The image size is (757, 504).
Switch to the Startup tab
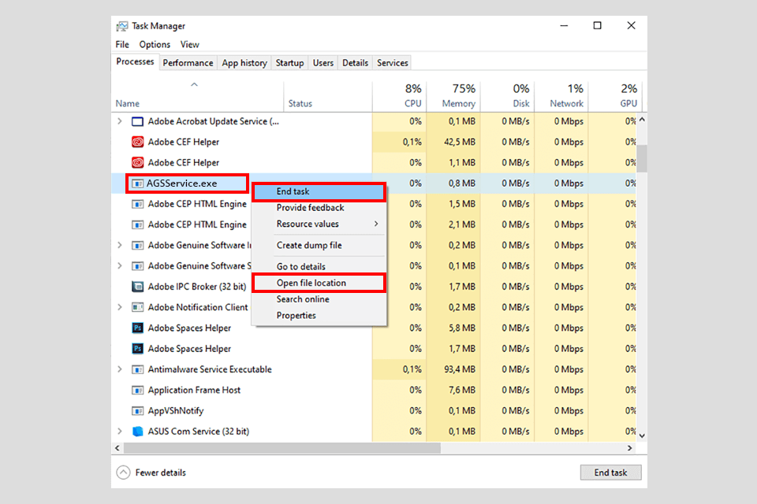(x=289, y=63)
